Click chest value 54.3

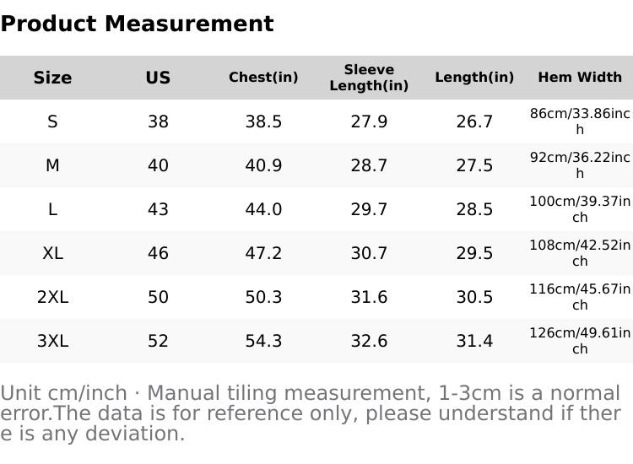[x=263, y=341]
